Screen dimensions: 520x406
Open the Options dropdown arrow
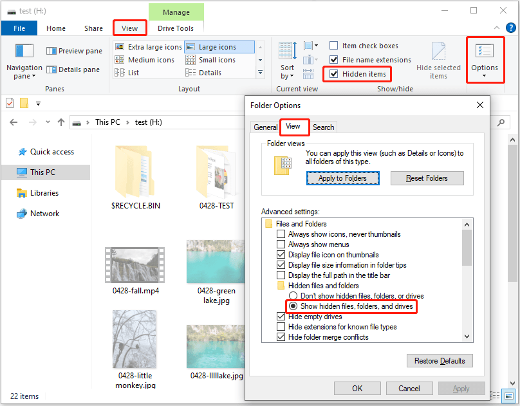[484, 76]
